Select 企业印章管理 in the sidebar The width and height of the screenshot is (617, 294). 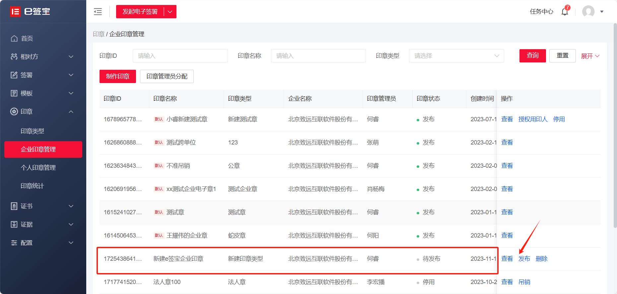point(43,149)
